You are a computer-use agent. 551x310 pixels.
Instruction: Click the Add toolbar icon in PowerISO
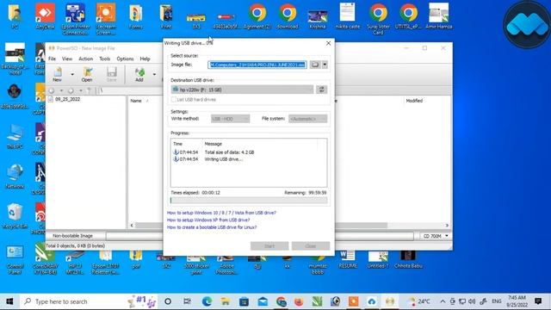(139, 74)
